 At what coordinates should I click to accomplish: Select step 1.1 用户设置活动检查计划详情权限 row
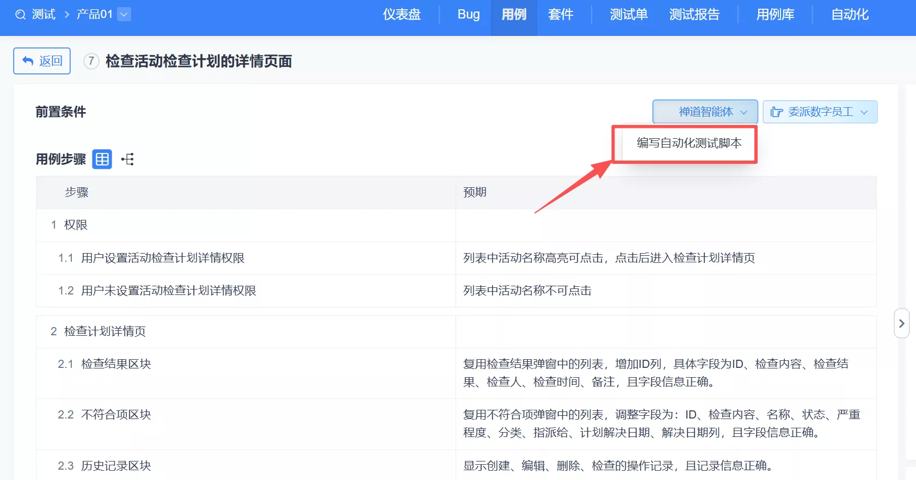163,258
